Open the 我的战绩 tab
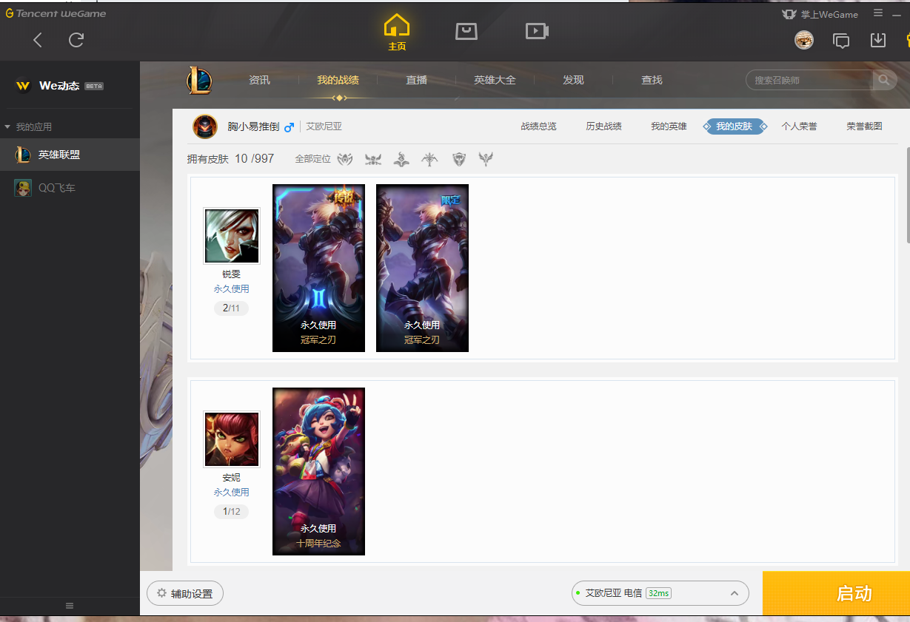 tap(338, 80)
